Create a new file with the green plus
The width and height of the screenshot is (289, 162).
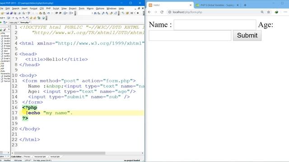pos(1,22)
